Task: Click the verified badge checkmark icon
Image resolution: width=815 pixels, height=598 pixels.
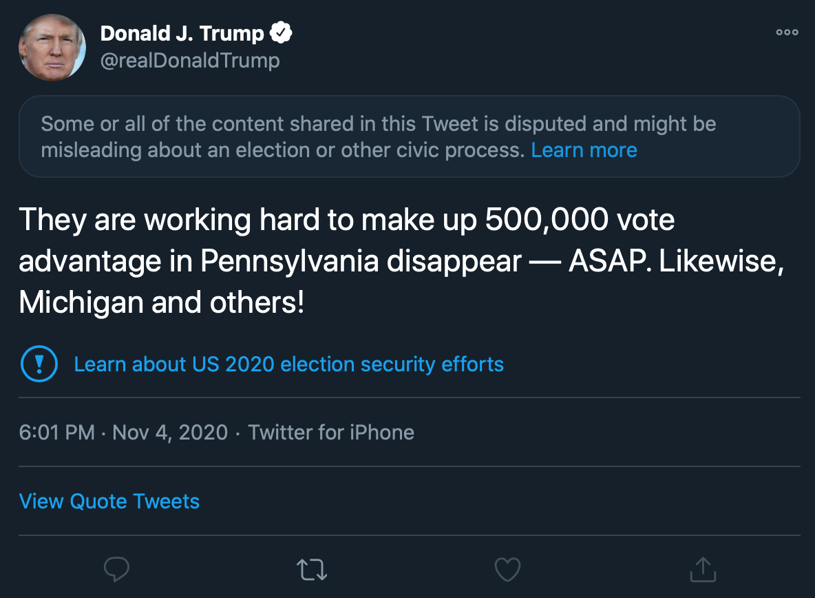Action: point(282,32)
